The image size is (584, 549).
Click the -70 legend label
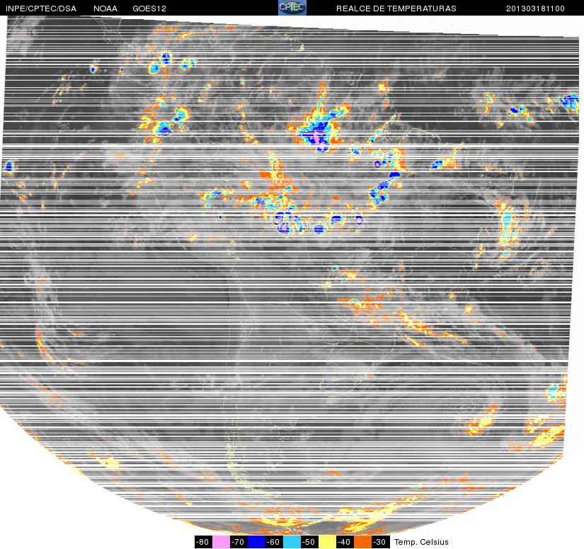click(239, 542)
